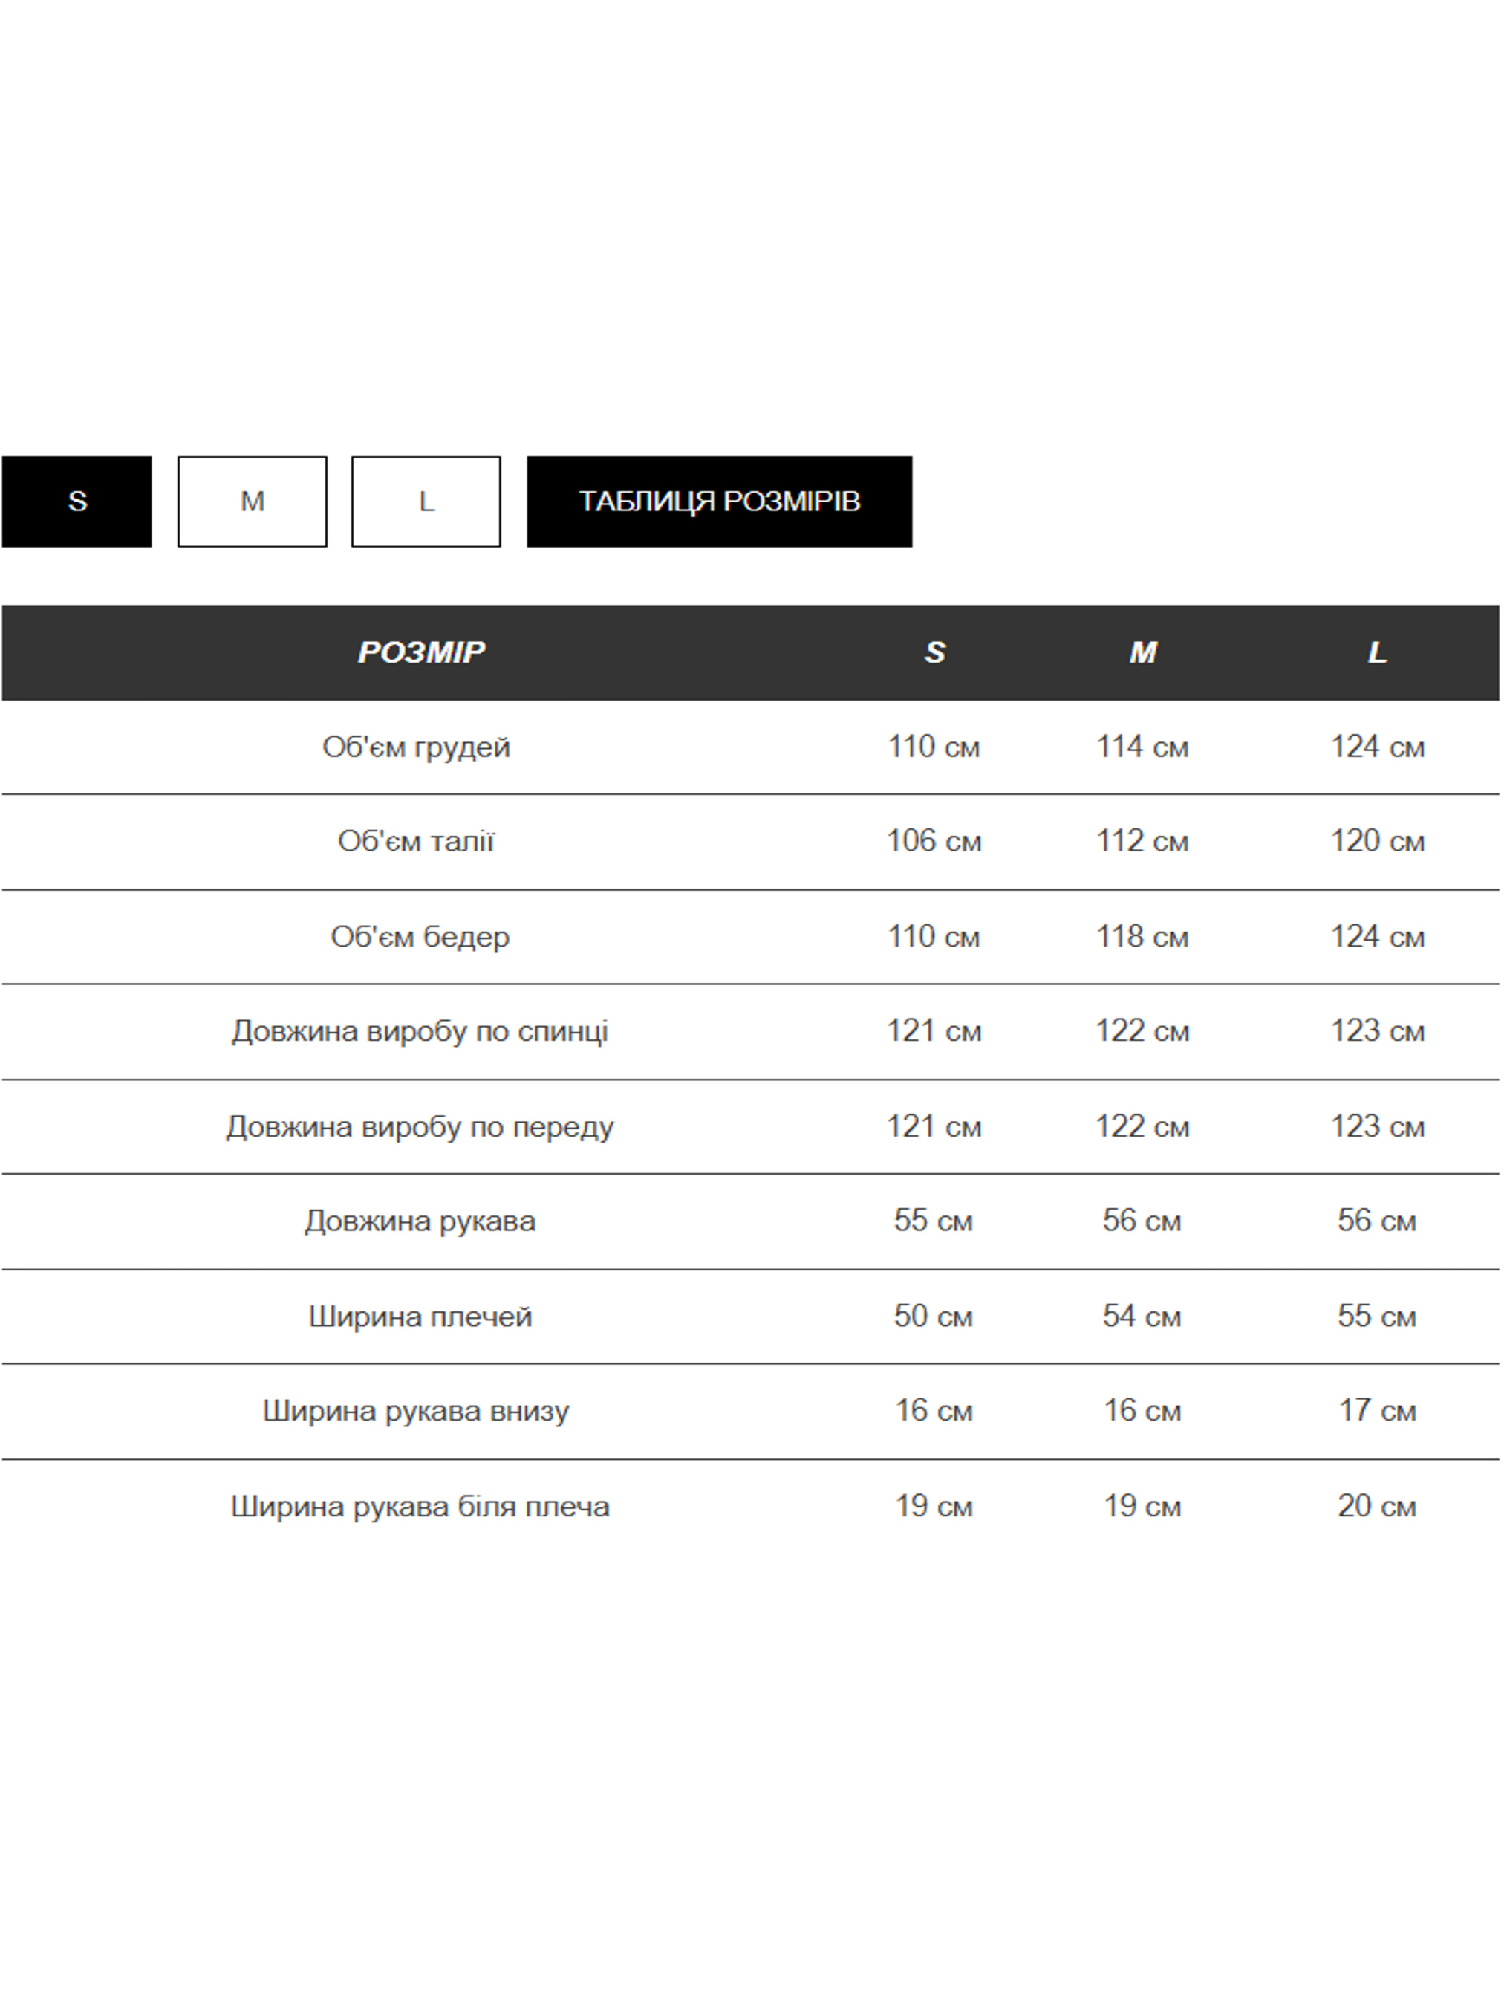Viewport: 1504px width, 2006px height.
Task: Click Довжина виробу по переду label
Action: point(420,1126)
